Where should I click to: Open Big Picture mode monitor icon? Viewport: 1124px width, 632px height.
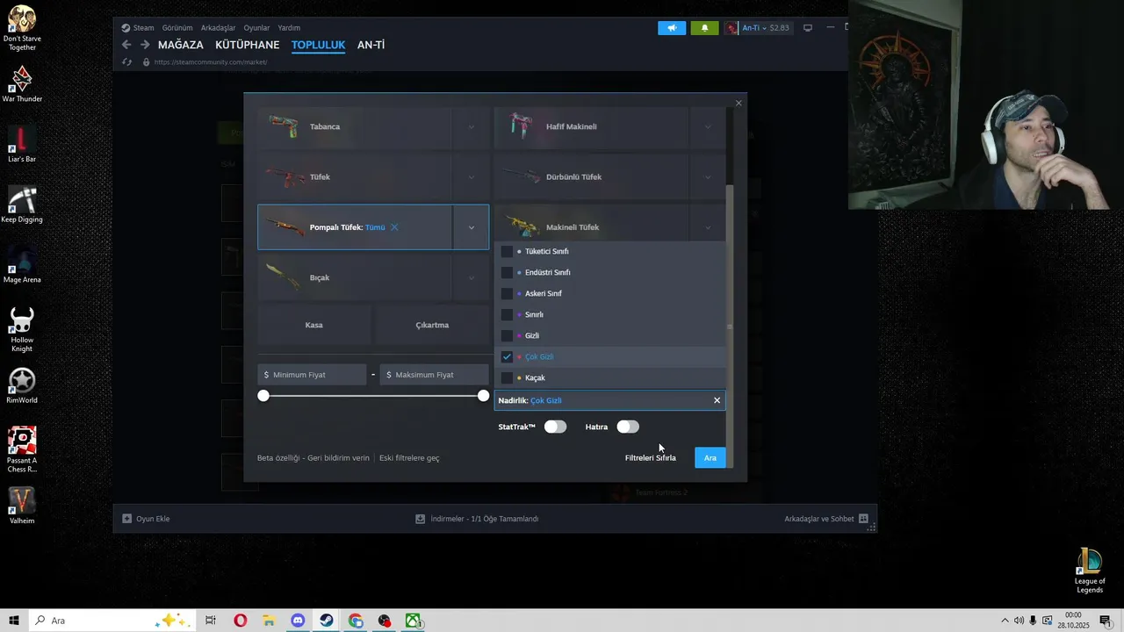tap(808, 28)
